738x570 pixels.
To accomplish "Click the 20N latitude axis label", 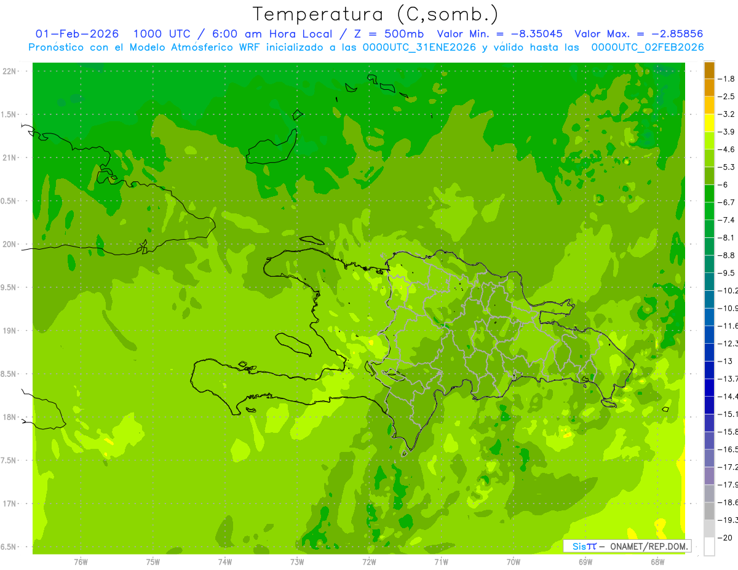I will tap(9, 244).
